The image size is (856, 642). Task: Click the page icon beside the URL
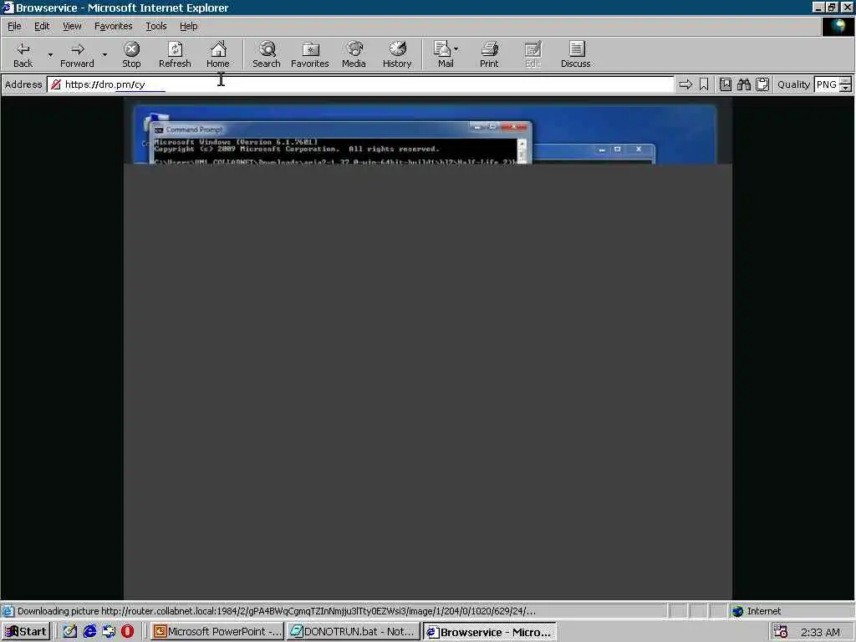(55, 84)
